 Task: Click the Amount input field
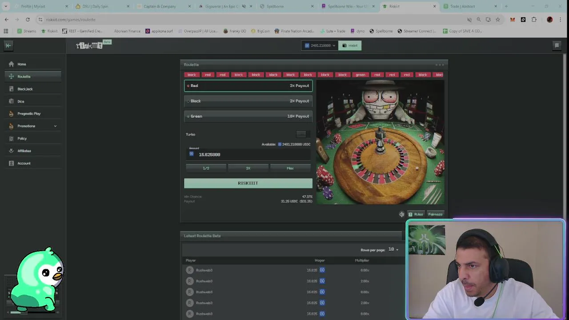pyautogui.click(x=248, y=154)
